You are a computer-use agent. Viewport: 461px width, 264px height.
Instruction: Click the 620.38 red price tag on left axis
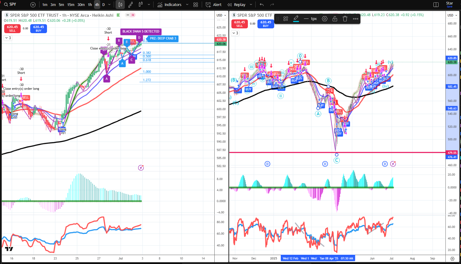pyautogui.click(x=221, y=39)
